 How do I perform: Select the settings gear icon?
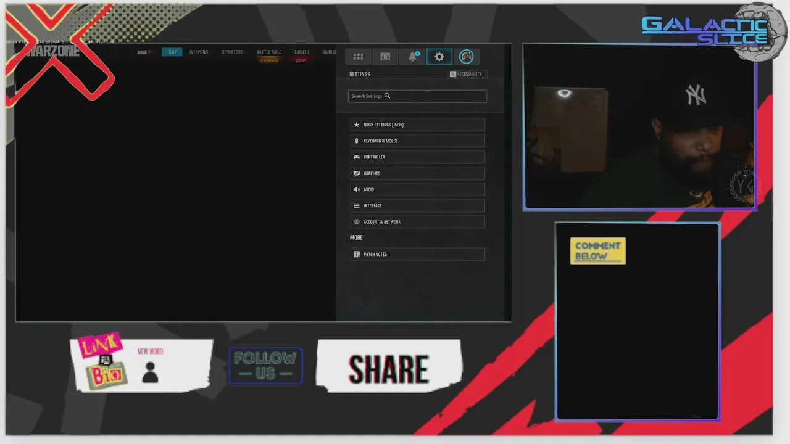(439, 57)
